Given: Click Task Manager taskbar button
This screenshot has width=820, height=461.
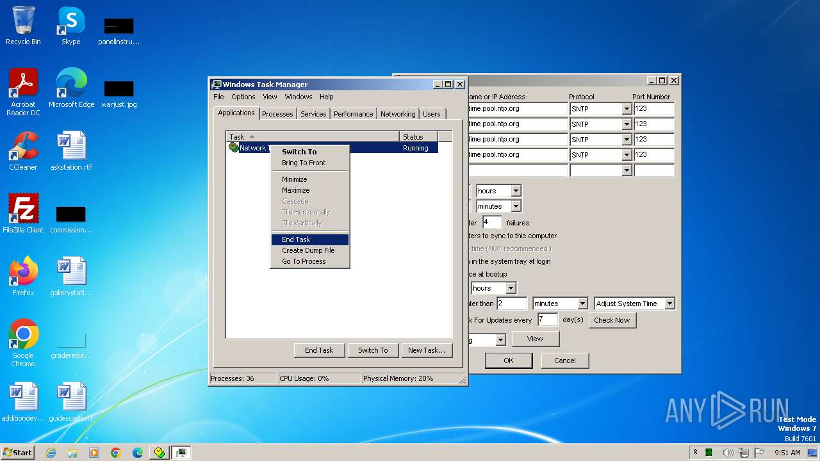Looking at the screenshot, I should coord(182,453).
